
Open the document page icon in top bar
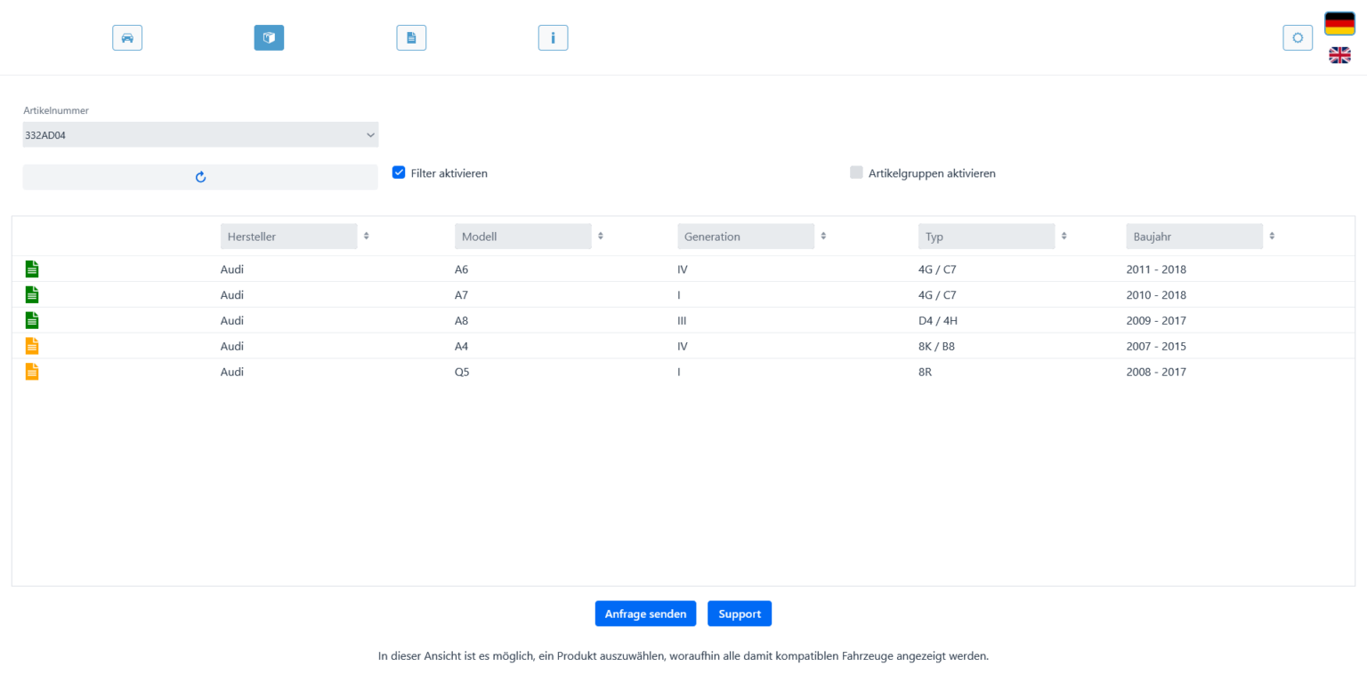[x=411, y=37]
